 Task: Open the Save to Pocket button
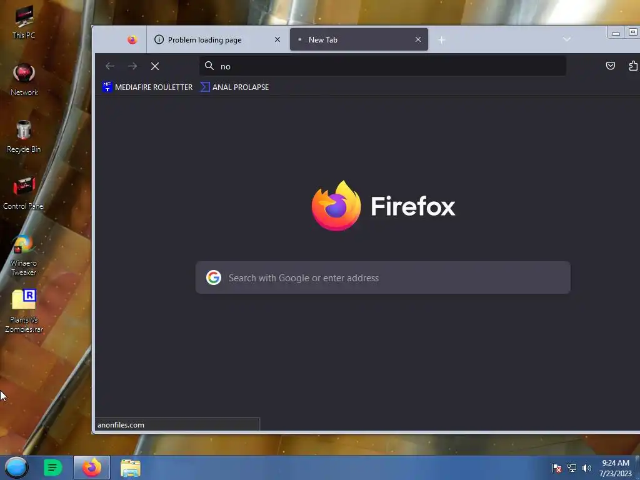[x=611, y=66]
